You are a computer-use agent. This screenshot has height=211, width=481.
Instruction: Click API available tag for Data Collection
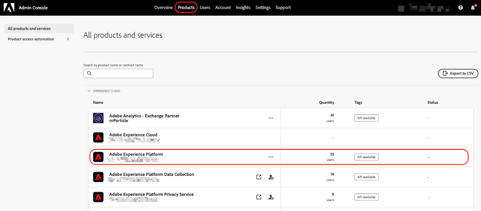tap(366, 177)
